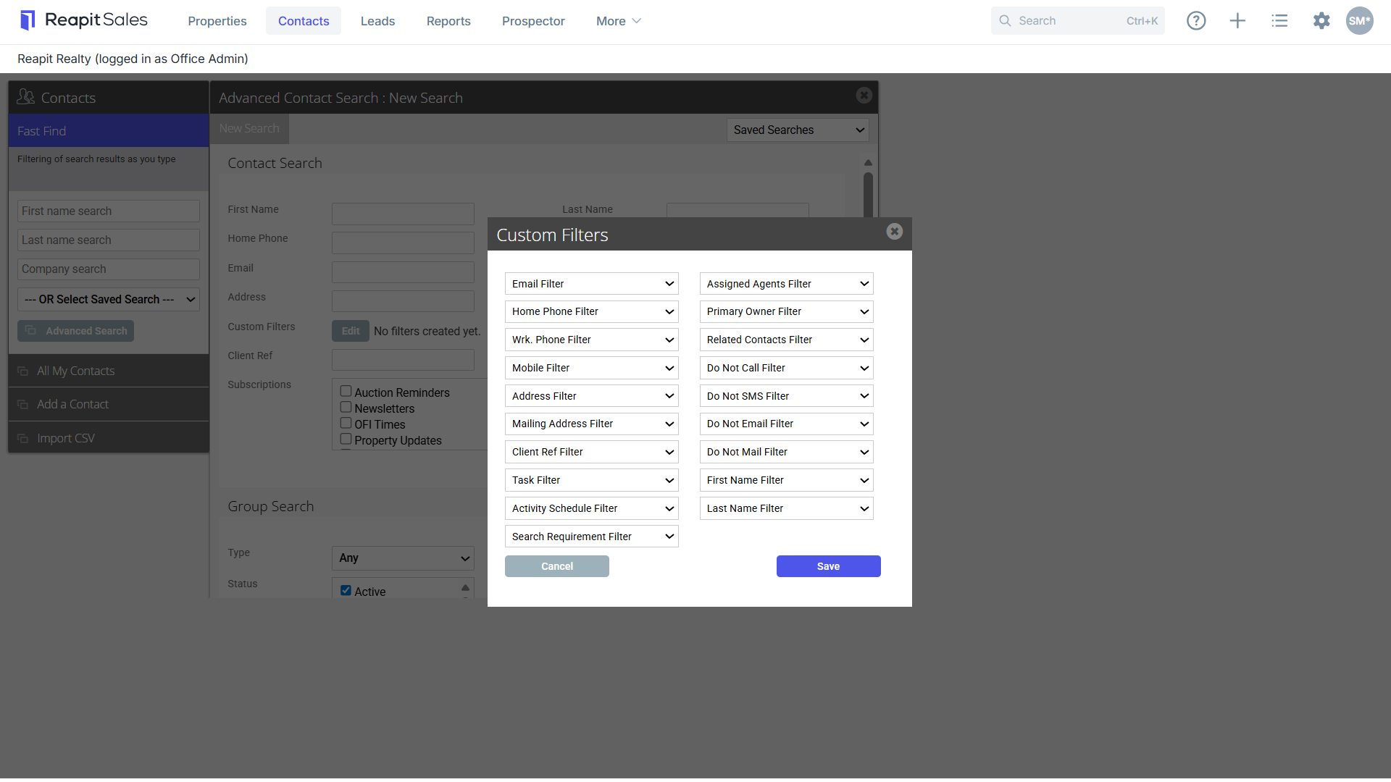
Task: Open the More menu
Action: [x=618, y=21]
